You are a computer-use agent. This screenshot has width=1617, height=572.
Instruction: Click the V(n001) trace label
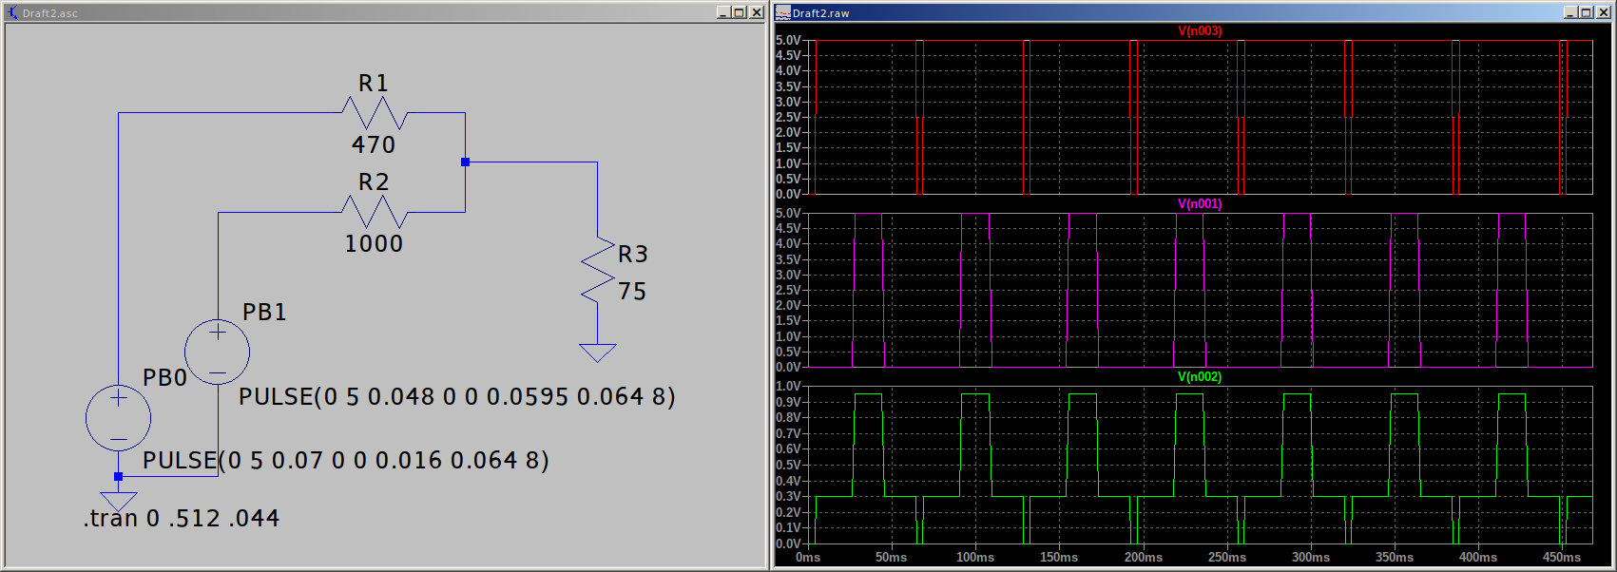tap(1200, 204)
